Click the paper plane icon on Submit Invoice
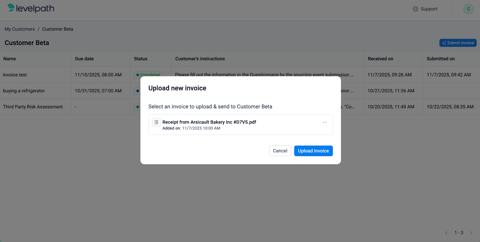The width and height of the screenshot is (480, 242). [444, 43]
